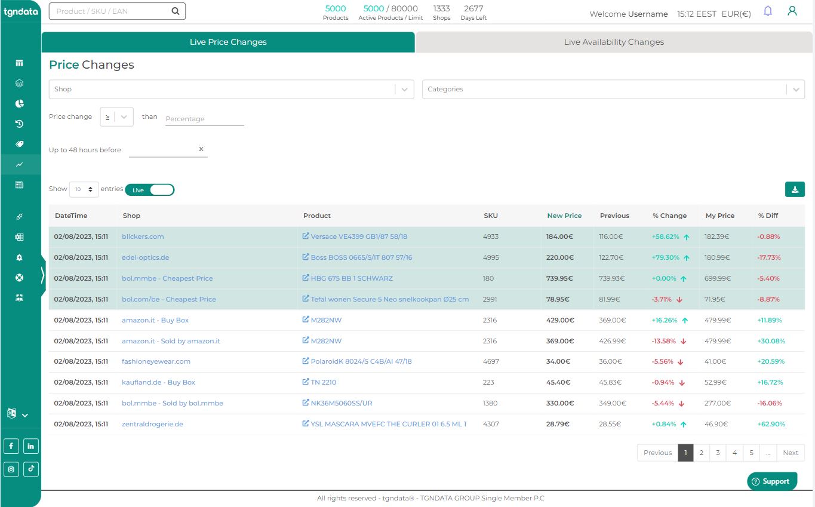Open the alert bell sidebar icon
Image resolution: width=815 pixels, height=507 pixels.
[19, 257]
